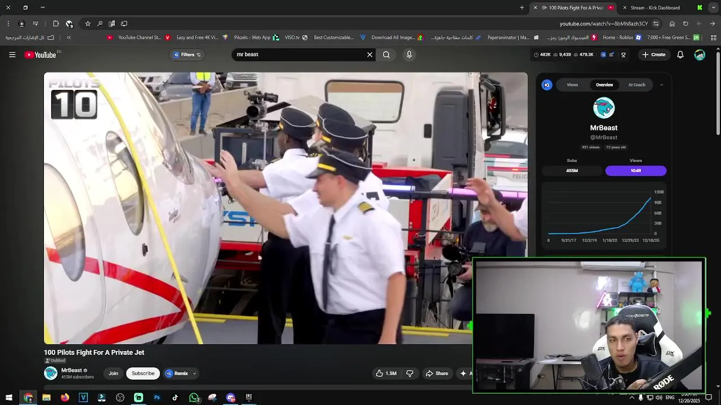721x405 pixels.
Task: Open YouTube notifications bell
Action: [x=680, y=55]
